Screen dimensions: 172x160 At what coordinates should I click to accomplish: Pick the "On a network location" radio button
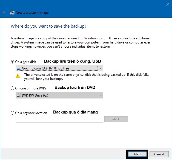pyautogui.click(x=12, y=113)
